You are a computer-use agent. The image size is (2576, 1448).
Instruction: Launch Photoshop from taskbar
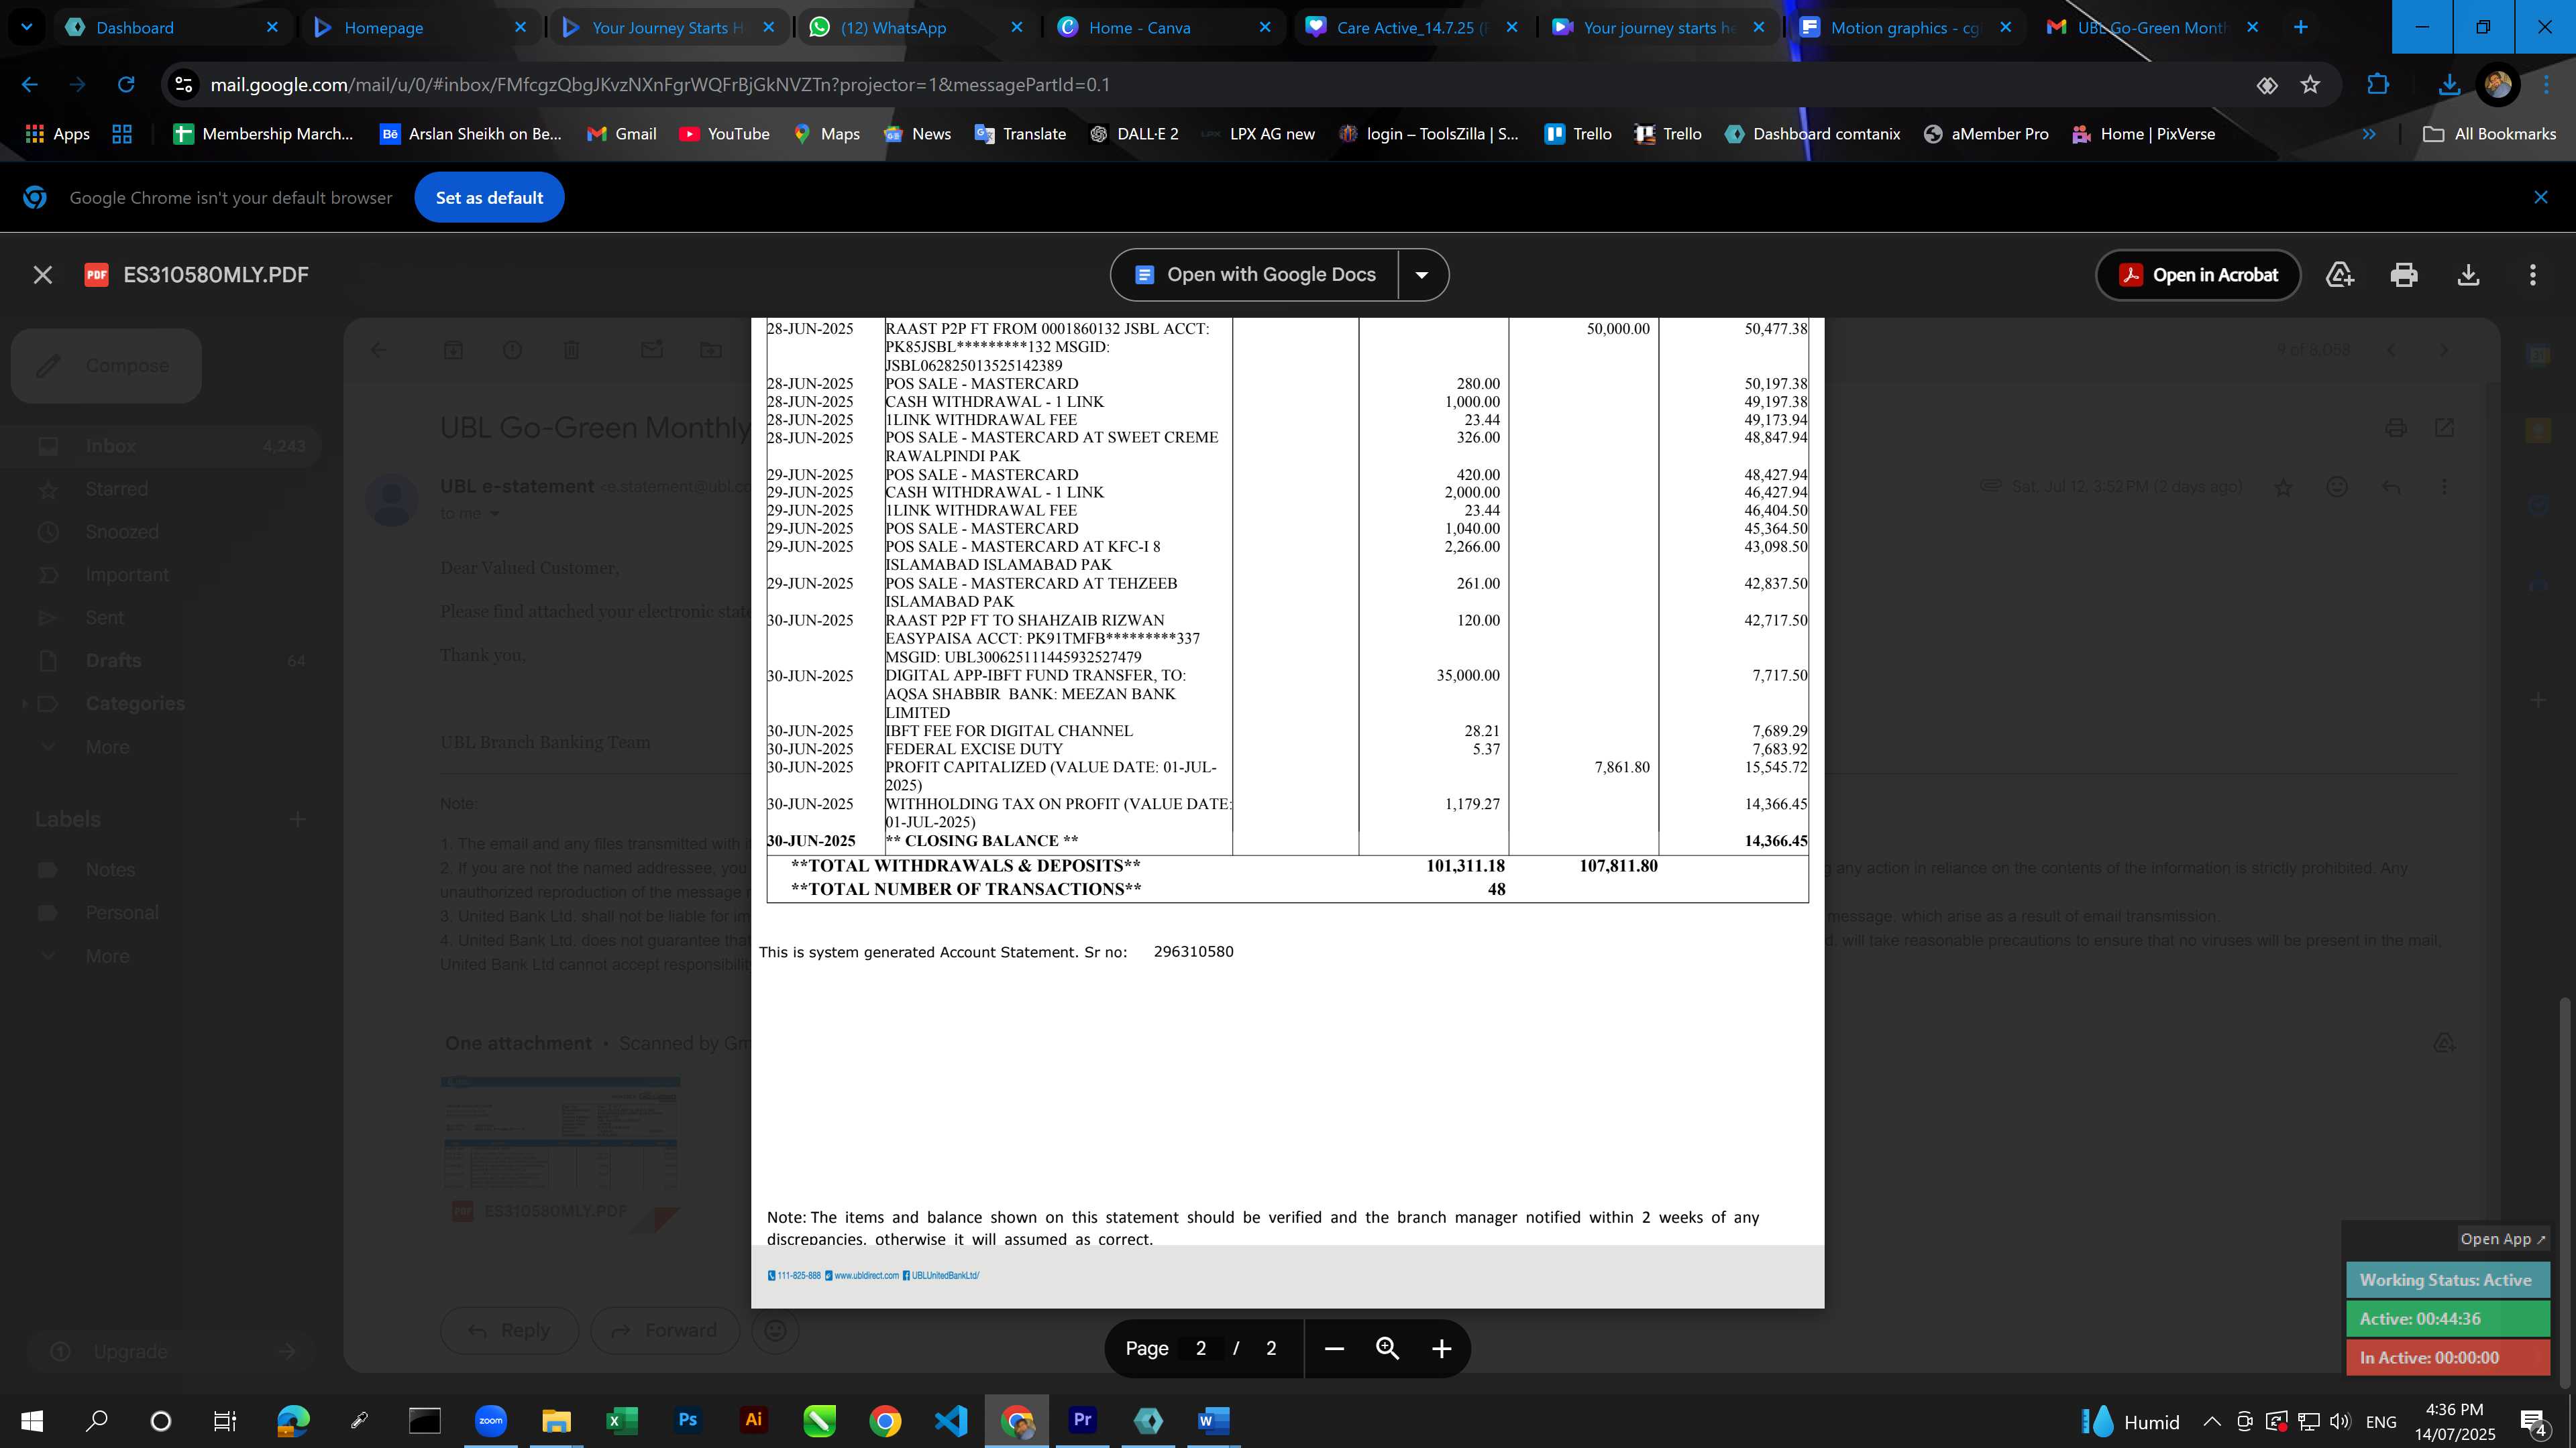(687, 1420)
